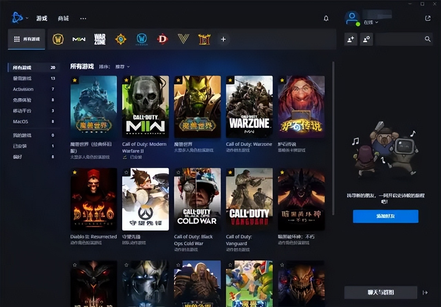Viewport: 441px width, 307px height.
Task: Select the World of Warcraft shortcut icon
Action: pyautogui.click(x=58, y=39)
